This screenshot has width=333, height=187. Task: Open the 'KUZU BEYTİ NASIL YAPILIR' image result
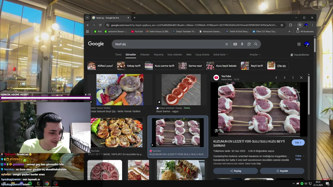(117, 133)
